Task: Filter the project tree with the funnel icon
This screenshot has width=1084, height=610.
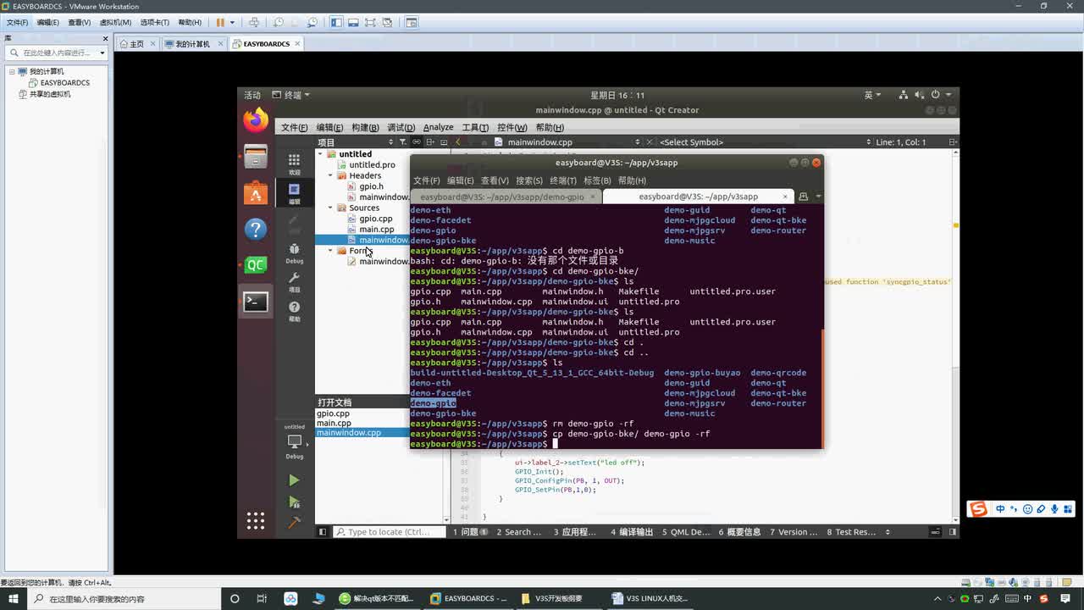Action: 403,142
